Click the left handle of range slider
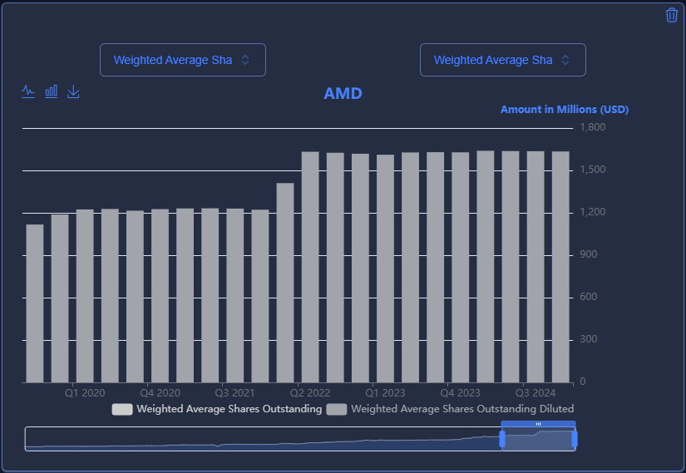This screenshot has height=473, width=686. pos(502,438)
